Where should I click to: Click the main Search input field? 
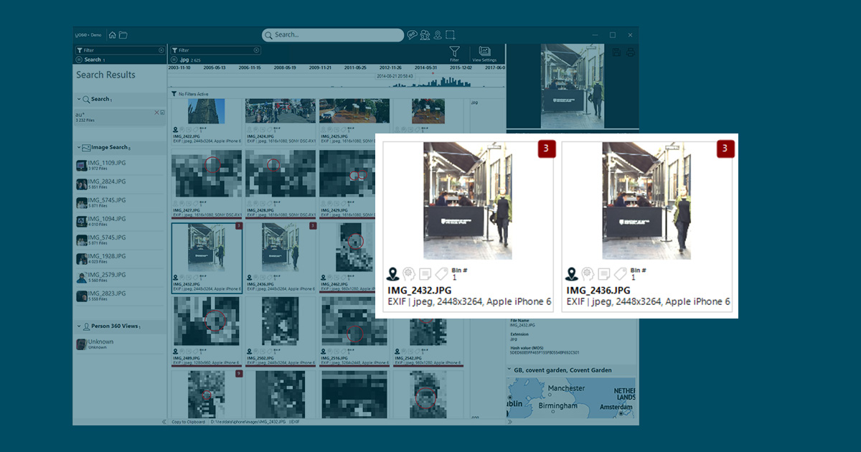(x=337, y=34)
